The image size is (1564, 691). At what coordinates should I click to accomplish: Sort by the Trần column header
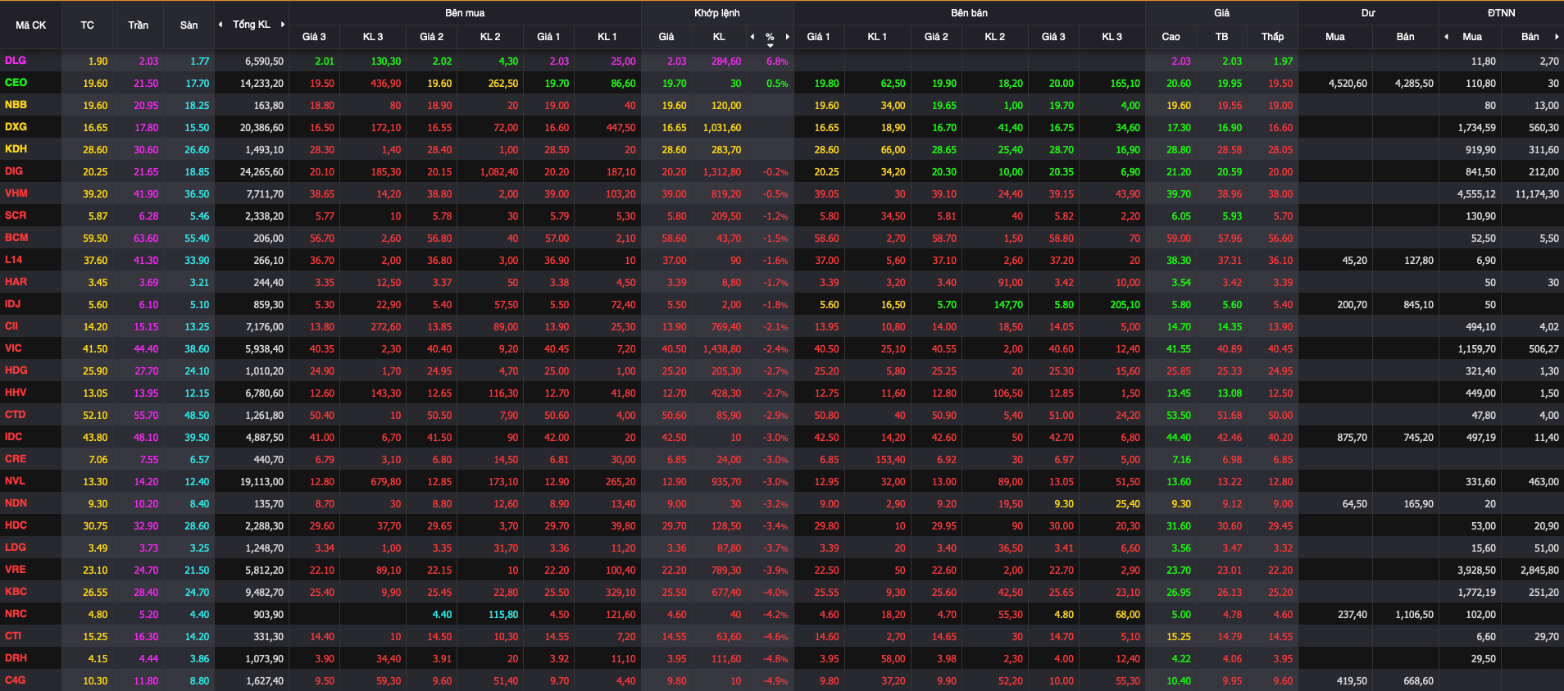point(138,25)
